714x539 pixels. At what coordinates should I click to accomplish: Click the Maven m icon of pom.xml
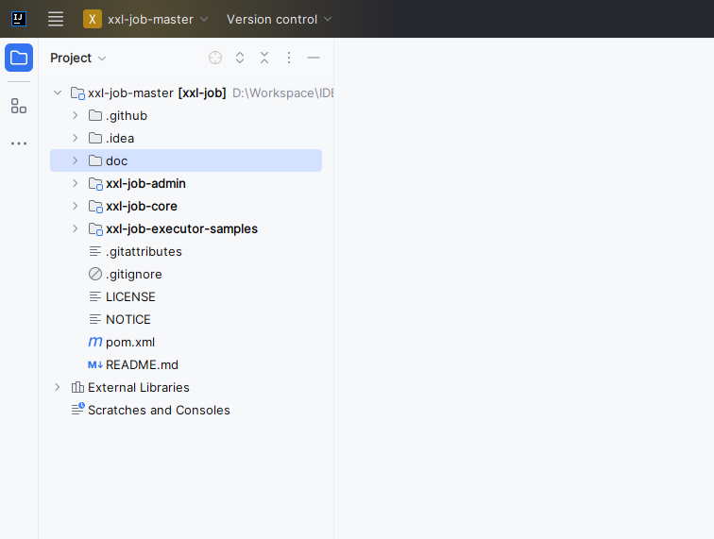pyautogui.click(x=95, y=342)
